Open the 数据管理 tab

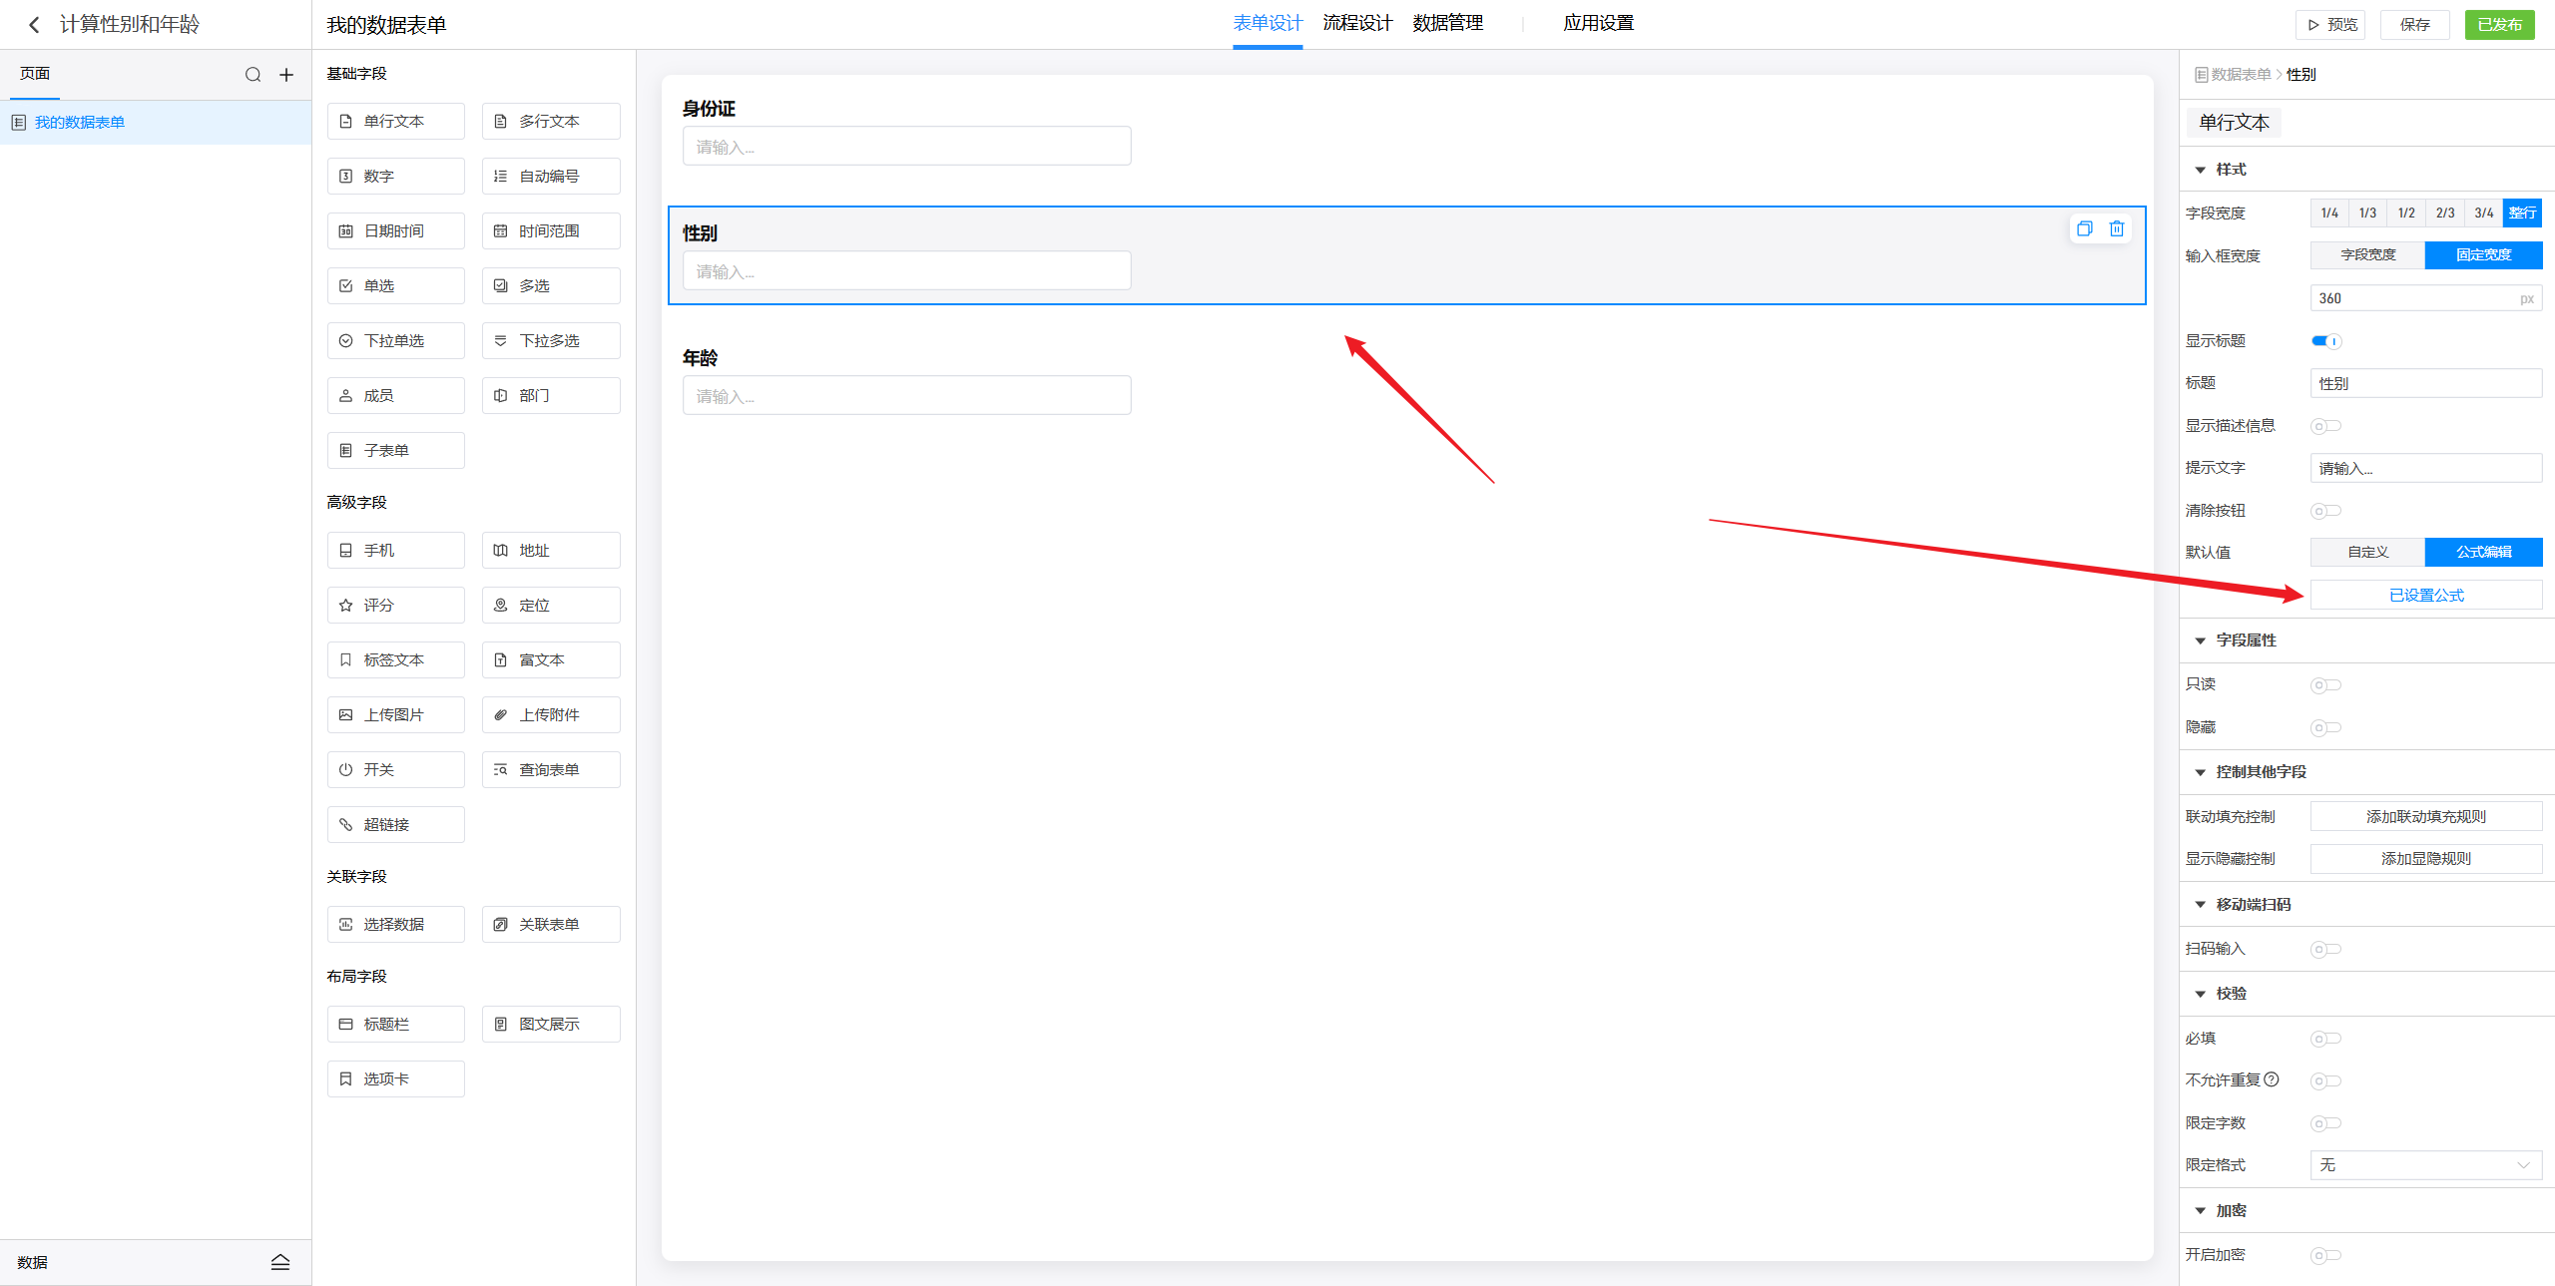pyautogui.click(x=1447, y=24)
